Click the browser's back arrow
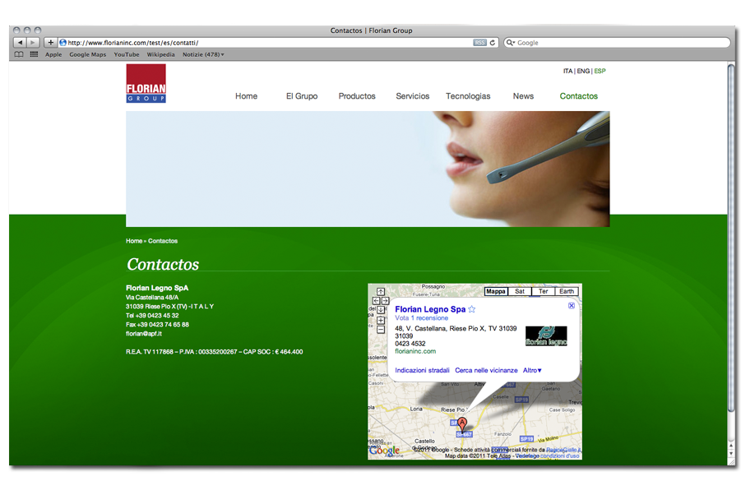741x495 pixels. pos(21,42)
